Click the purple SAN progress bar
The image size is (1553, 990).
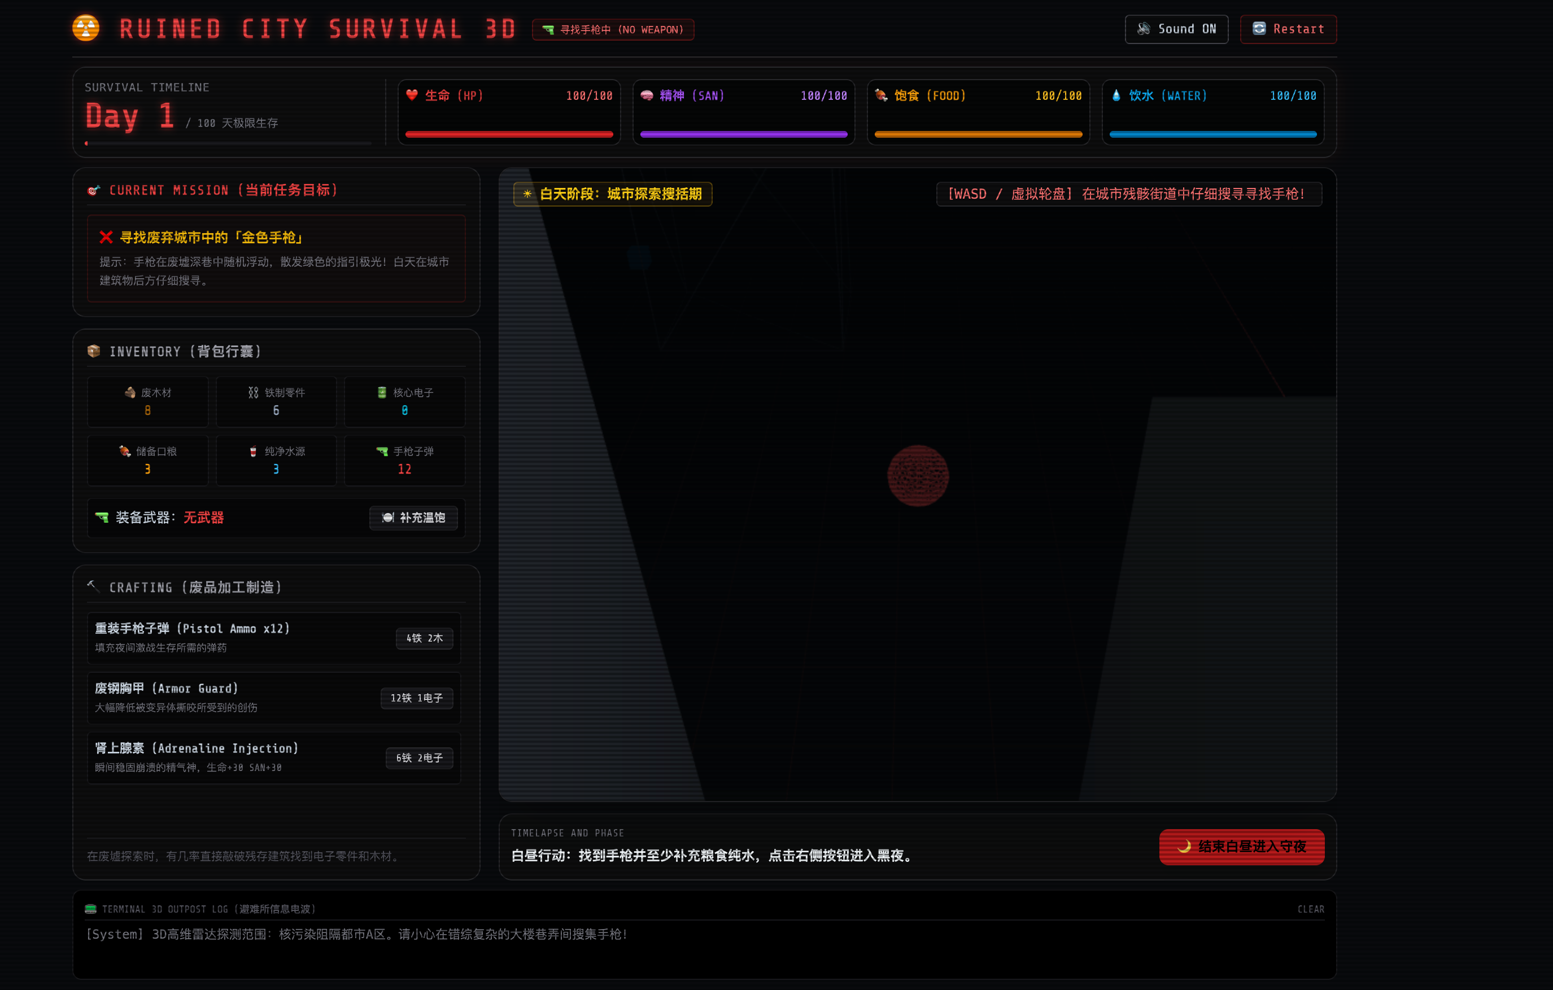coord(743,134)
